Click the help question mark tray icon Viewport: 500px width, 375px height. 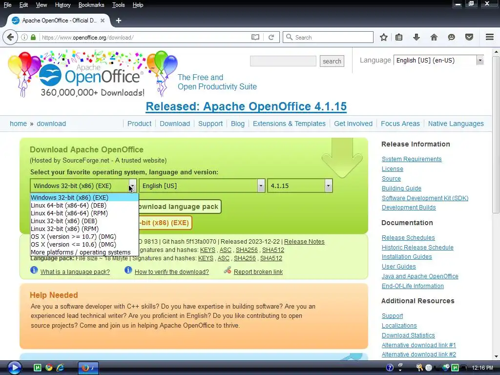click(390, 368)
